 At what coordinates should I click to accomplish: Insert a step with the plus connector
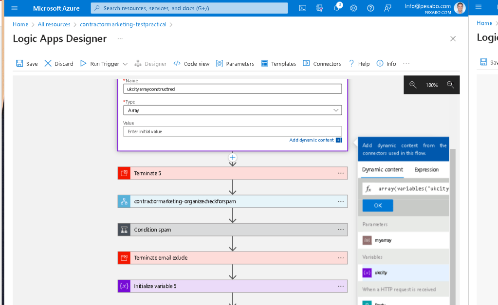[x=233, y=158]
